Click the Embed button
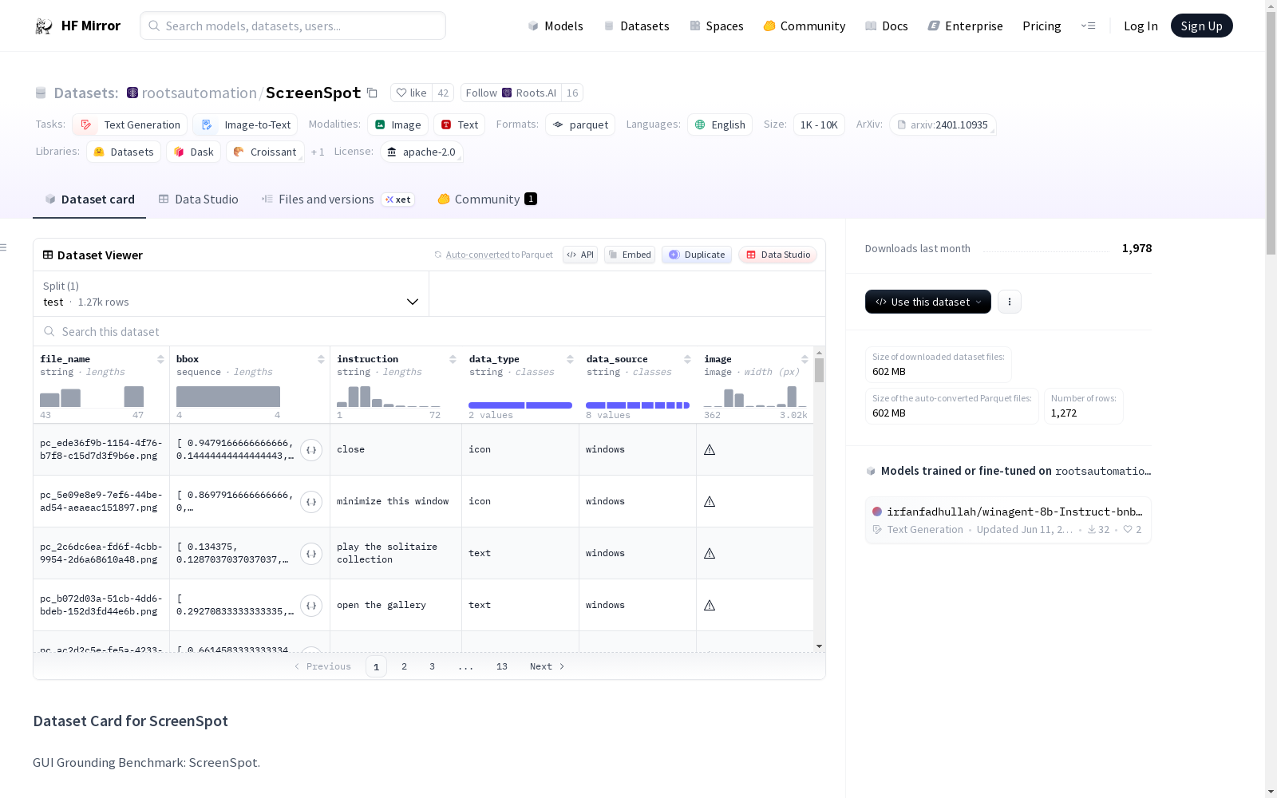The image size is (1277, 798). (630, 255)
